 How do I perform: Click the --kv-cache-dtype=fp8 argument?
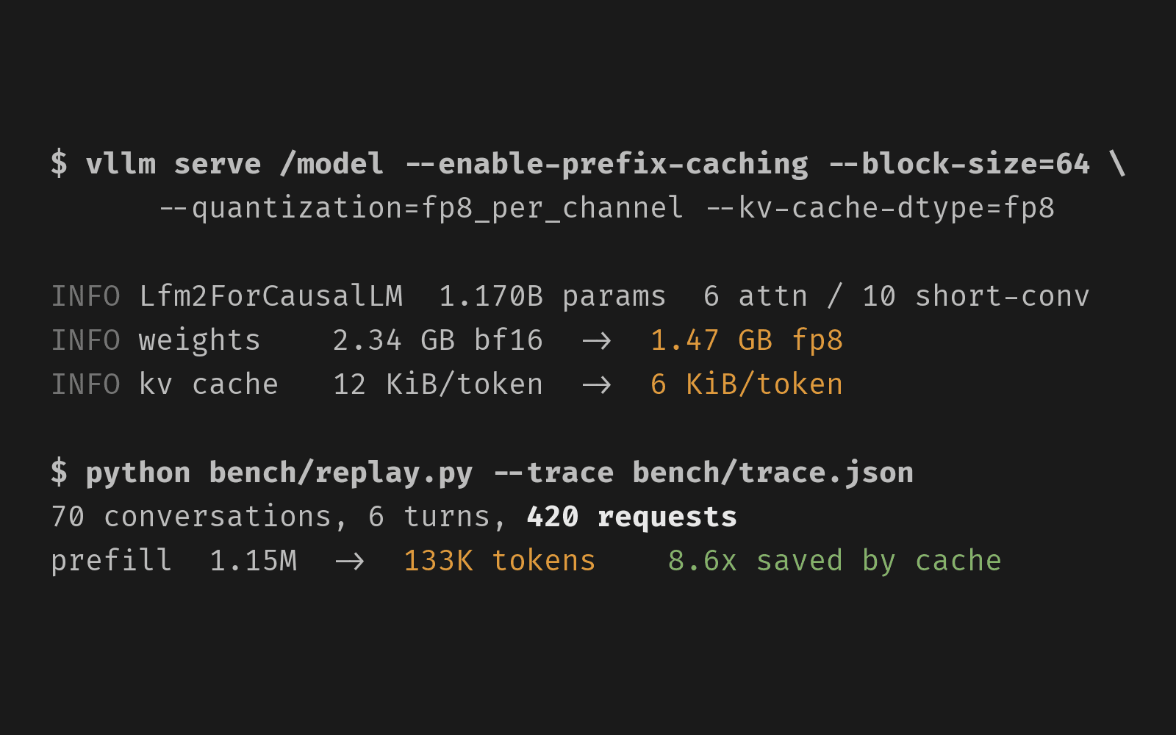pos(881,209)
